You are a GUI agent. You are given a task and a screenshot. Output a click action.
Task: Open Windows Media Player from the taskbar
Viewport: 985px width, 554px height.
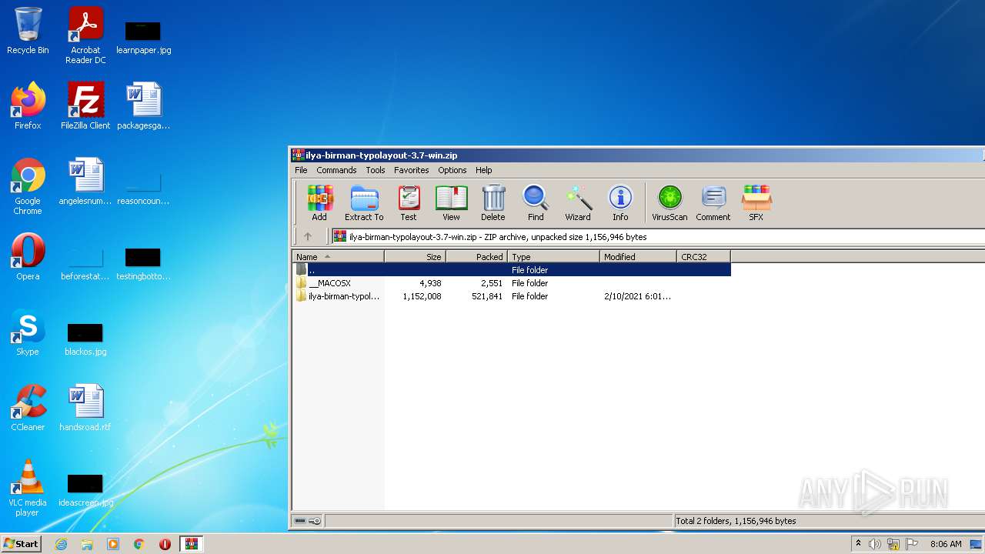(113, 544)
